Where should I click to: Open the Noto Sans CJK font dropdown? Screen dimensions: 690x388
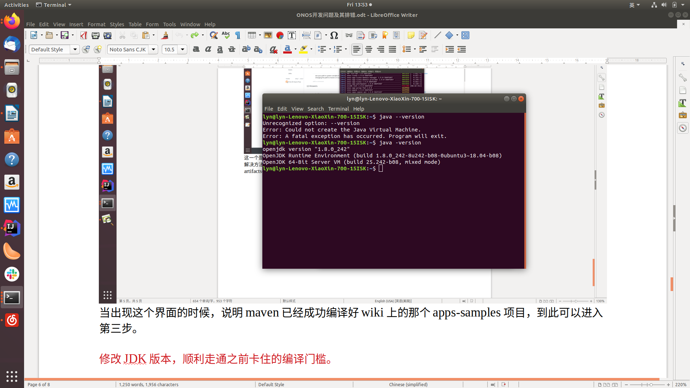153,49
